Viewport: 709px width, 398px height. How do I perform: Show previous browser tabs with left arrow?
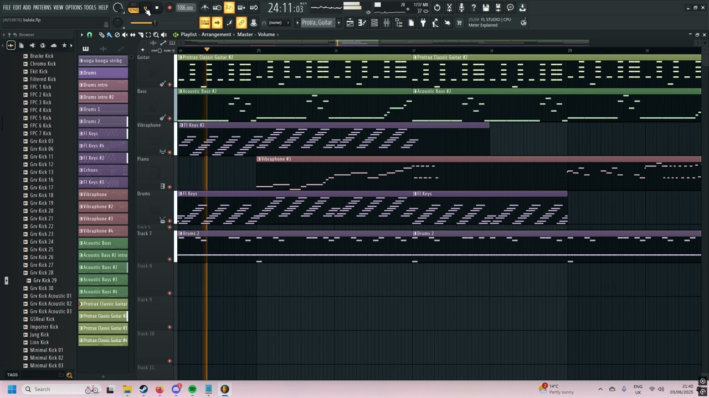point(3,45)
